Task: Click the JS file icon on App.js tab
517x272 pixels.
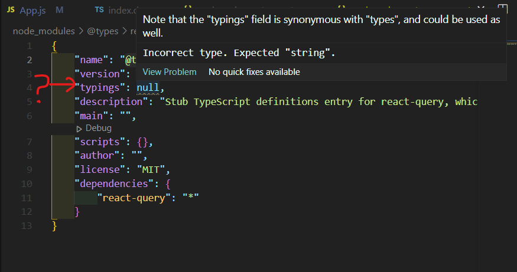Action: click(x=11, y=10)
